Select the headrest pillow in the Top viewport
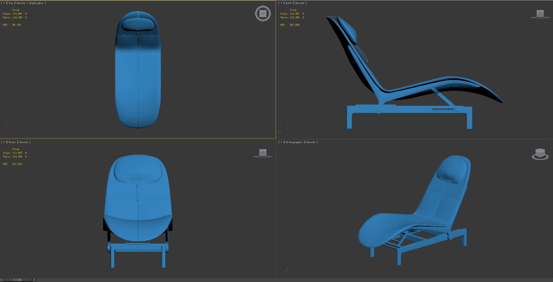Image resolution: width=553 pixels, height=282 pixels. click(138, 24)
